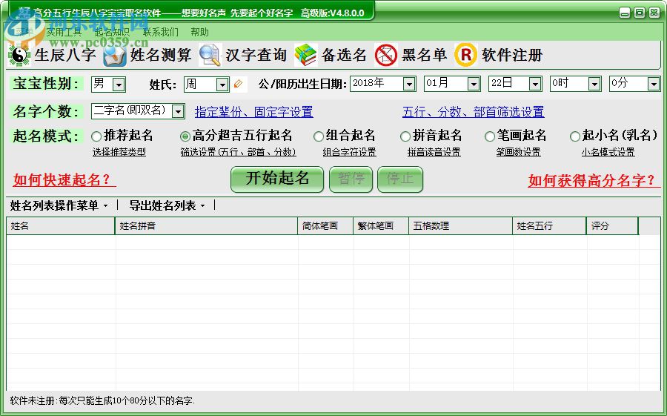
Task: Click the 笔画数设置 link
Action: (x=518, y=152)
